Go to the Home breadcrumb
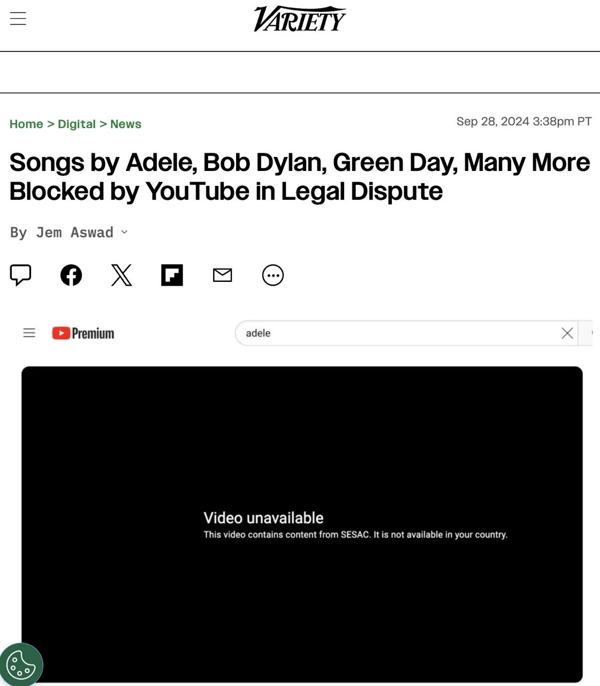The height and width of the screenshot is (686, 600). pyautogui.click(x=26, y=124)
